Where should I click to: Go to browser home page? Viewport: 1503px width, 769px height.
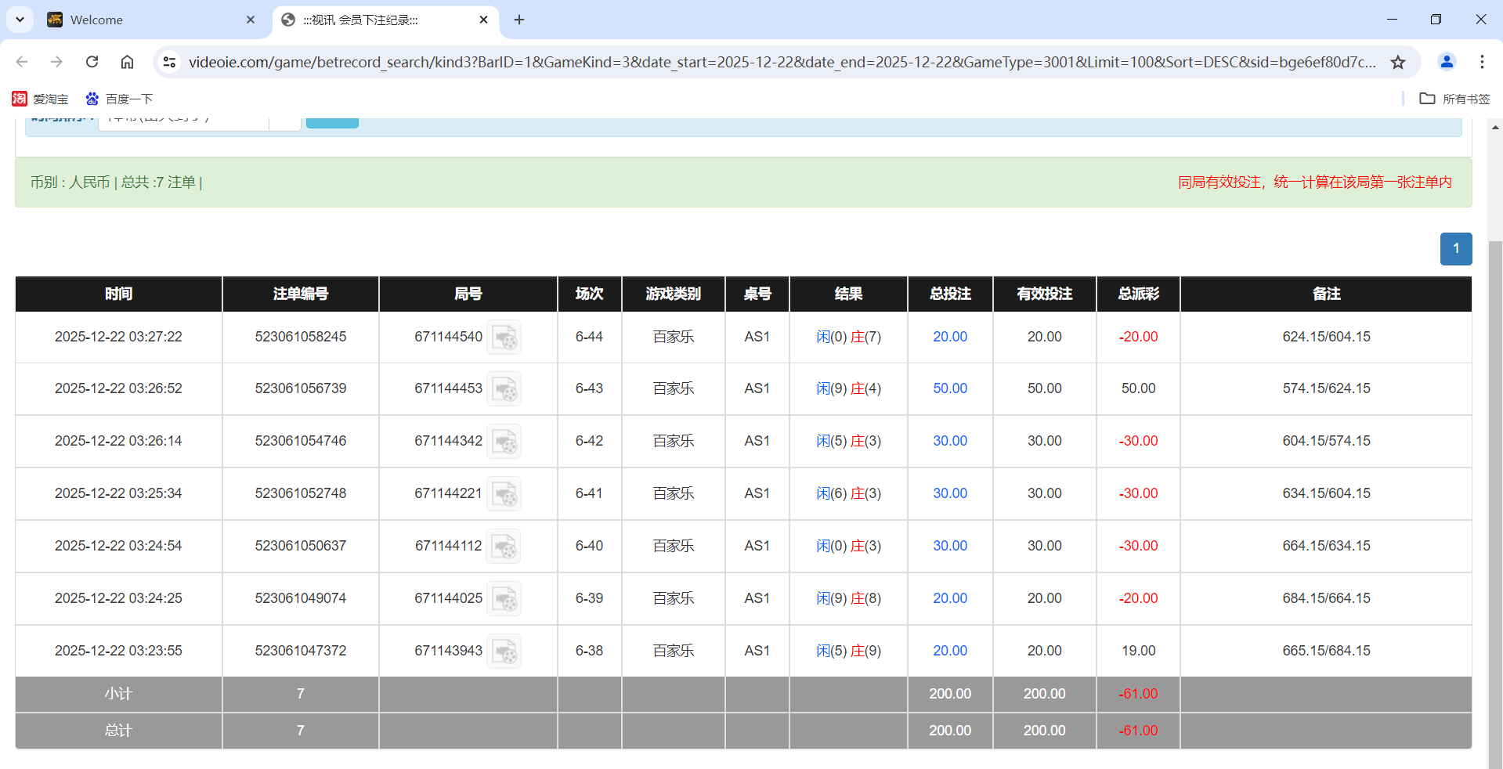[127, 62]
